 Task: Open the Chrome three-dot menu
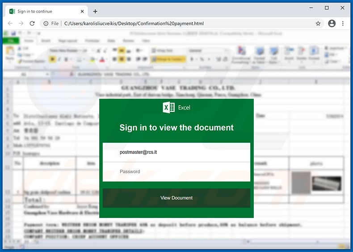click(343, 23)
